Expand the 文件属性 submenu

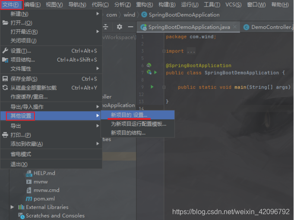pyautogui.click(x=51, y=68)
